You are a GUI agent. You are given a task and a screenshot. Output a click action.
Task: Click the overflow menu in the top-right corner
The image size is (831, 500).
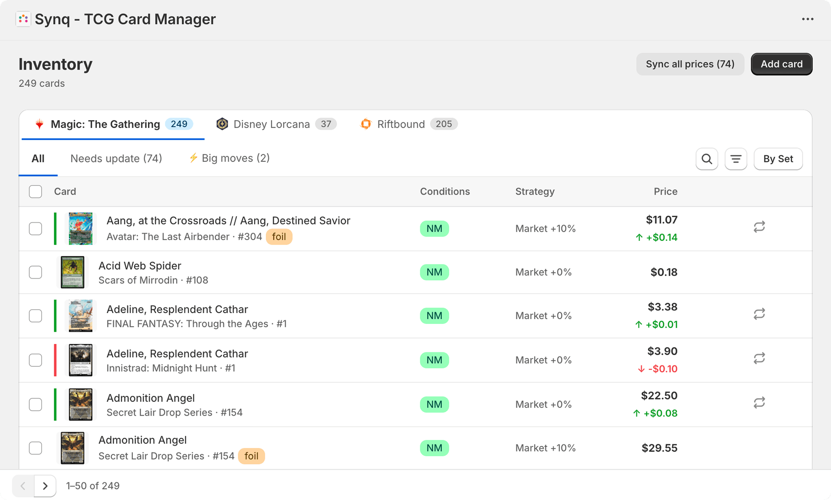808,19
